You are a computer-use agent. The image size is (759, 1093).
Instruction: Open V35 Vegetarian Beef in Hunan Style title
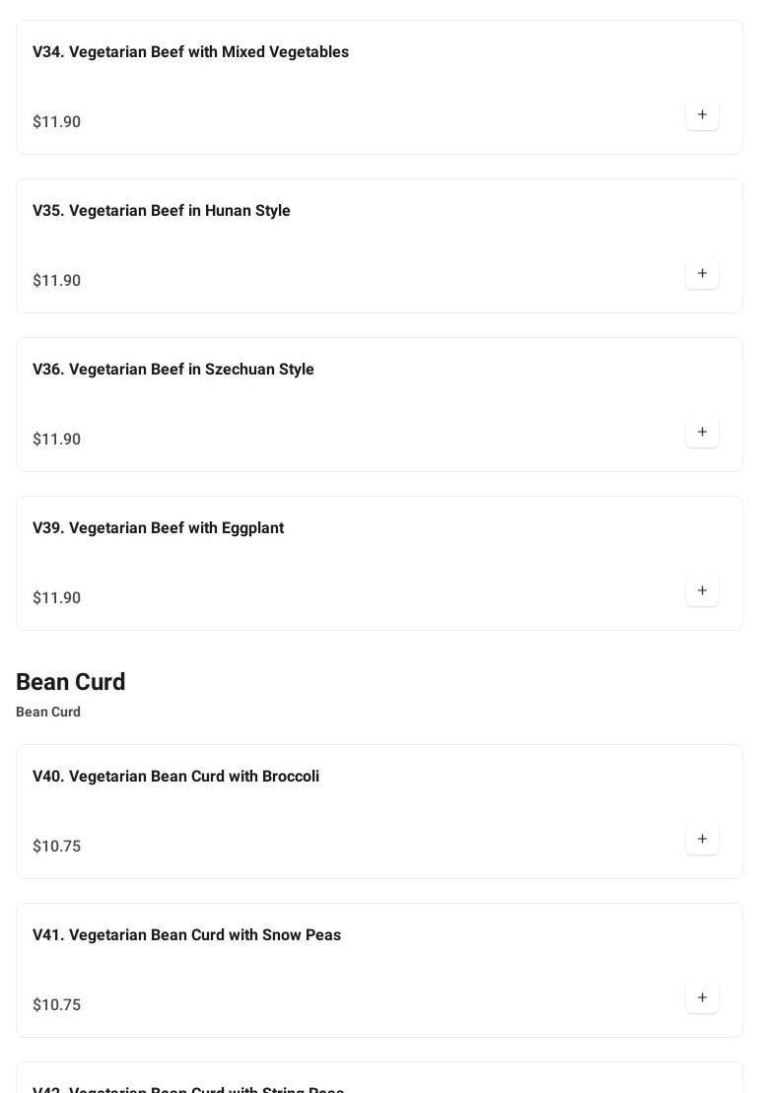[x=162, y=211]
